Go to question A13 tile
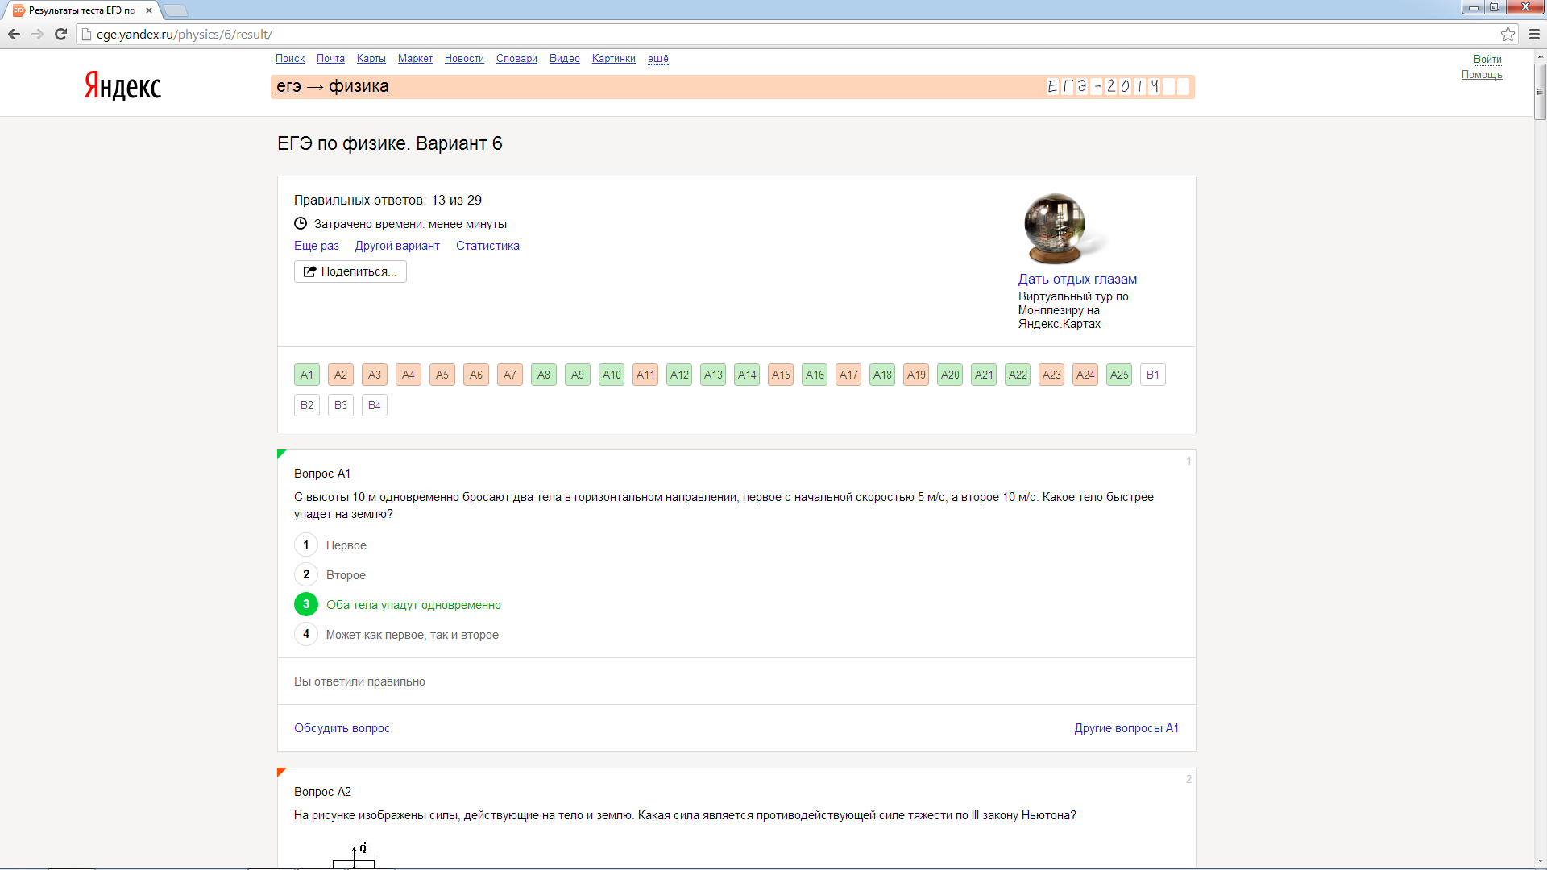Image resolution: width=1547 pixels, height=870 pixels. [713, 375]
